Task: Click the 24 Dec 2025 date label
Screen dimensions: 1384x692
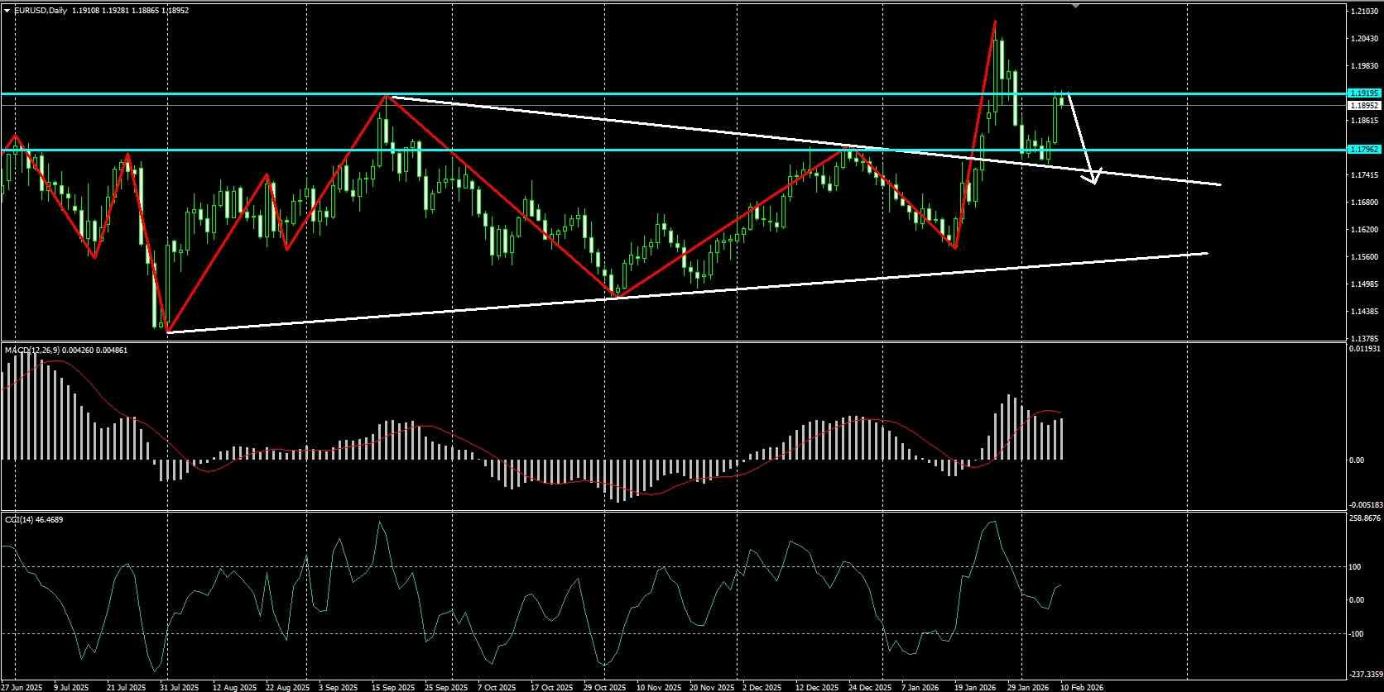Action: (x=869, y=687)
